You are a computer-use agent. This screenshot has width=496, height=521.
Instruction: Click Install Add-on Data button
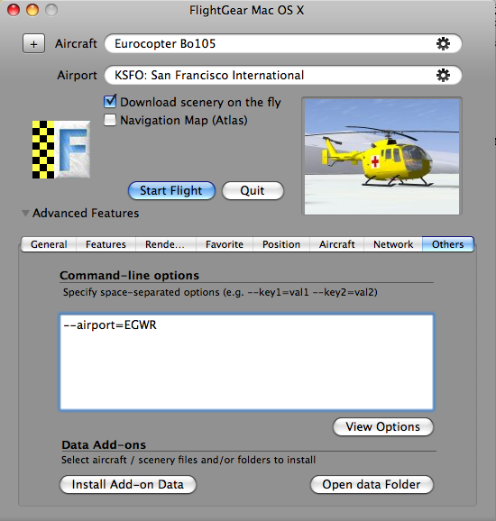click(128, 484)
